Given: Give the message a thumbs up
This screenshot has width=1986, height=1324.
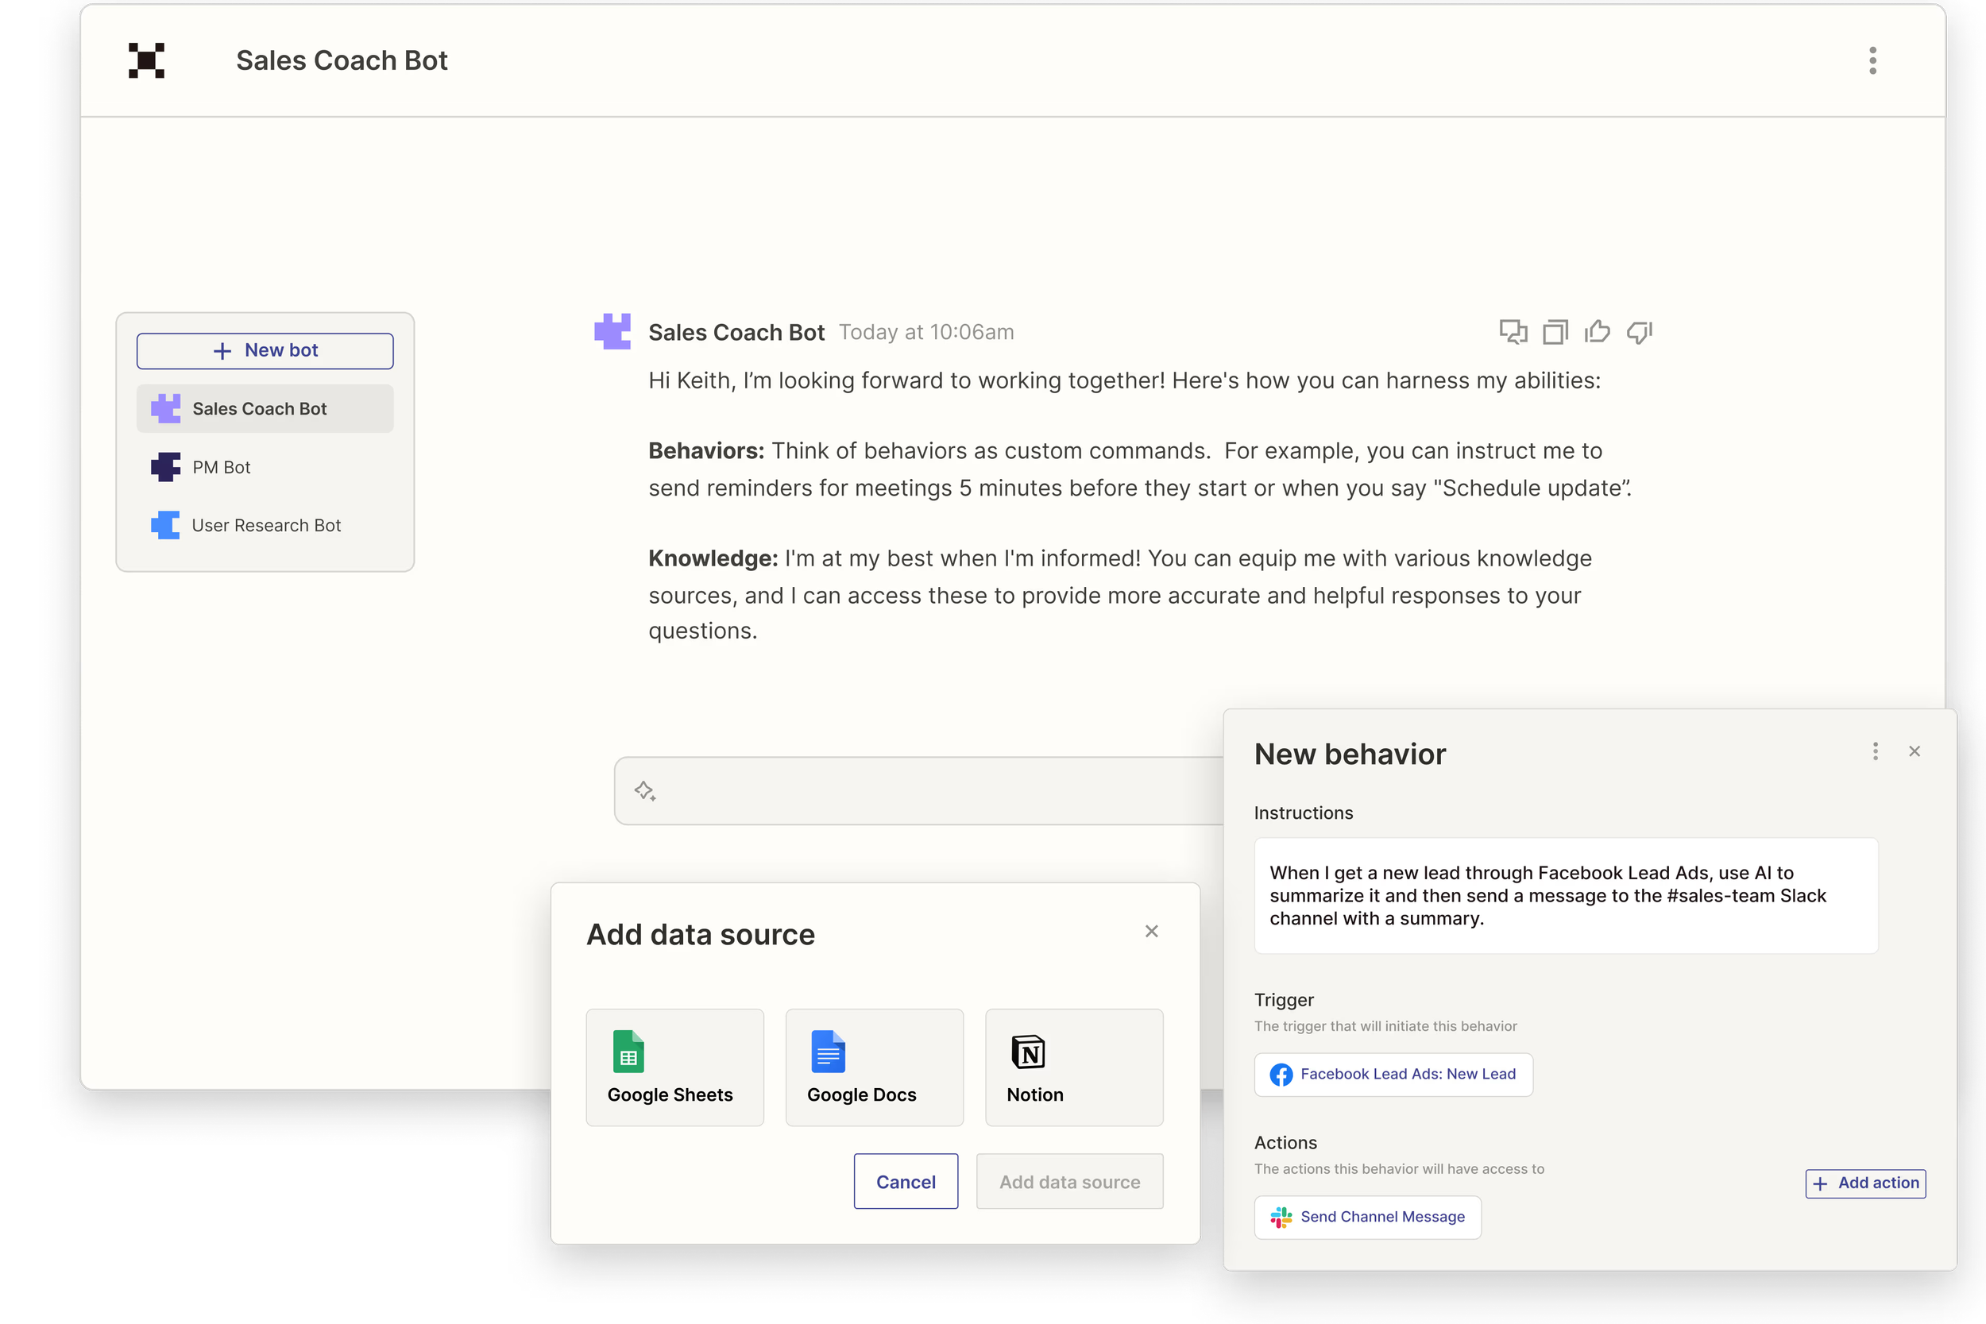Looking at the screenshot, I should (1597, 332).
